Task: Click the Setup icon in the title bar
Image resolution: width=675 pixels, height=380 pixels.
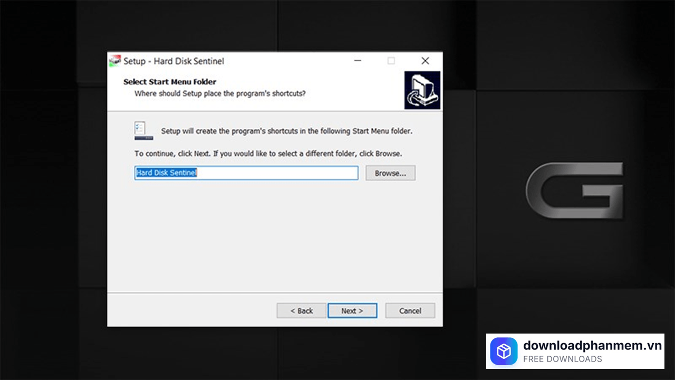Action: 114,61
